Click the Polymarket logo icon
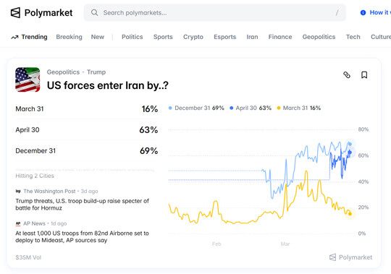Viewport: 391px width, 274px height. click(15, 13)
